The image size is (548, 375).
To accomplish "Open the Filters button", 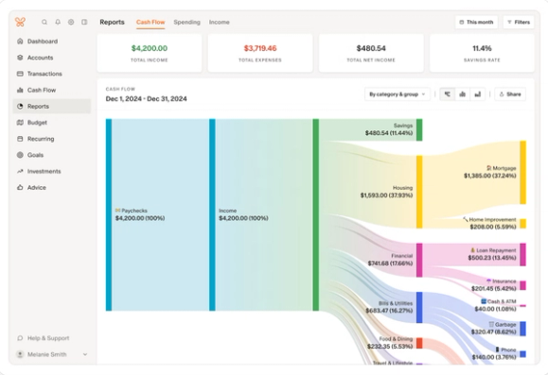I will (x=519, y=22).
